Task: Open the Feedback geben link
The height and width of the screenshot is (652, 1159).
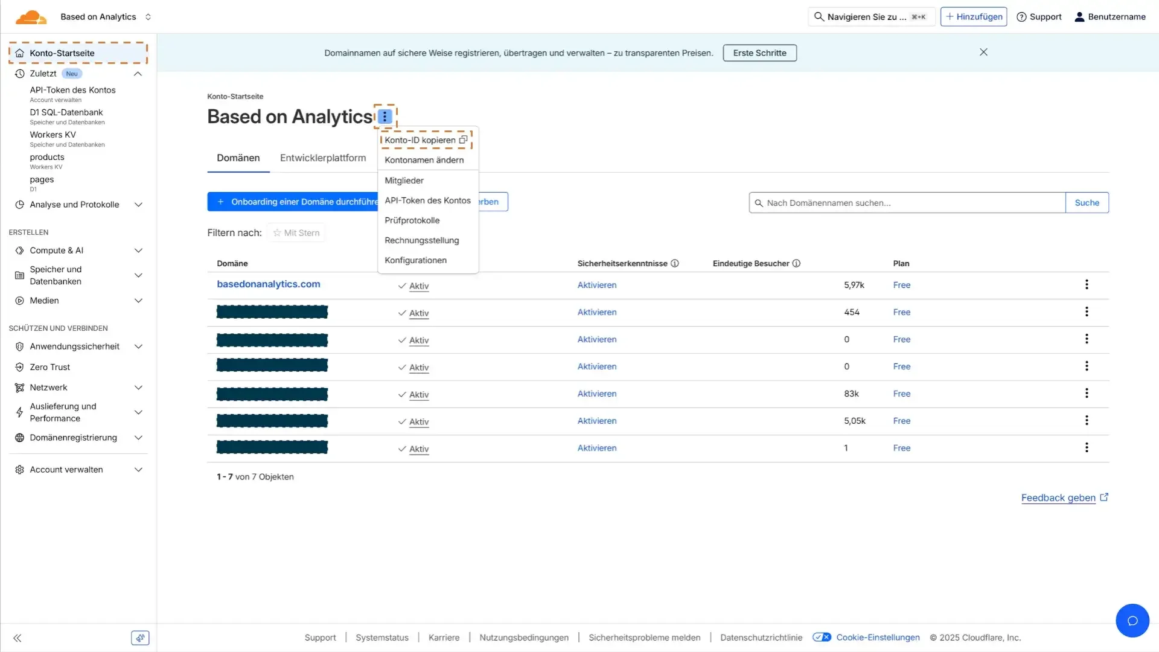Action: [1058, 497]
